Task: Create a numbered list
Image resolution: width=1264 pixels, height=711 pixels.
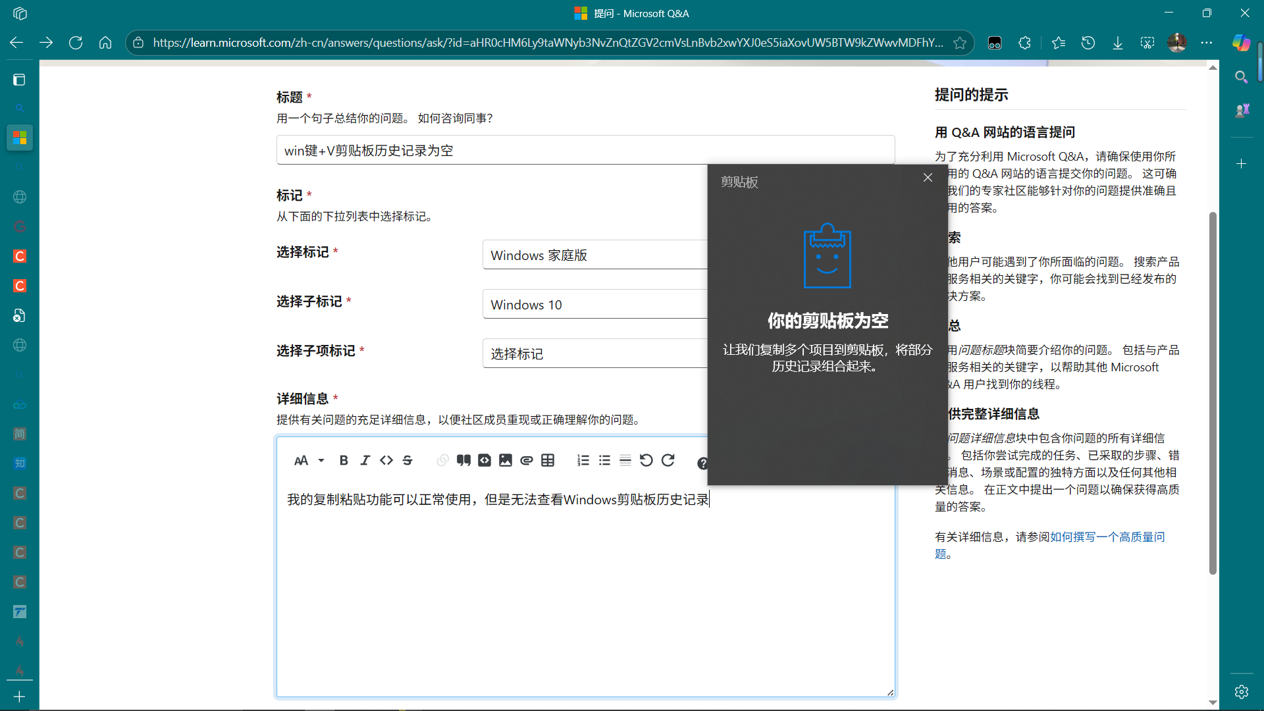Action: [x=583, y=461]
